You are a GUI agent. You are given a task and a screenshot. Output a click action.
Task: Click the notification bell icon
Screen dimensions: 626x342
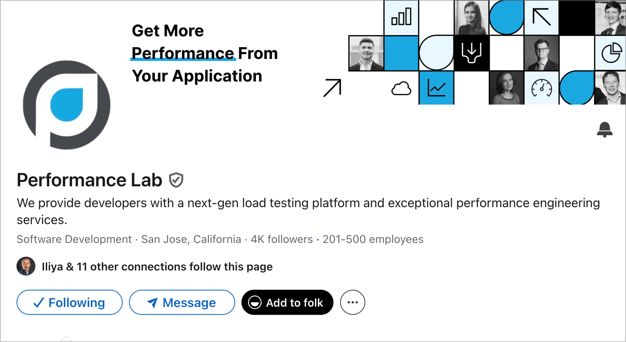click(x=604, y=130)
